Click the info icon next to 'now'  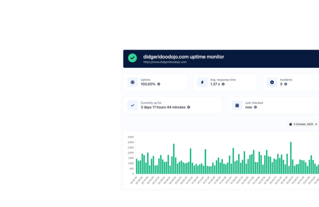255,107
